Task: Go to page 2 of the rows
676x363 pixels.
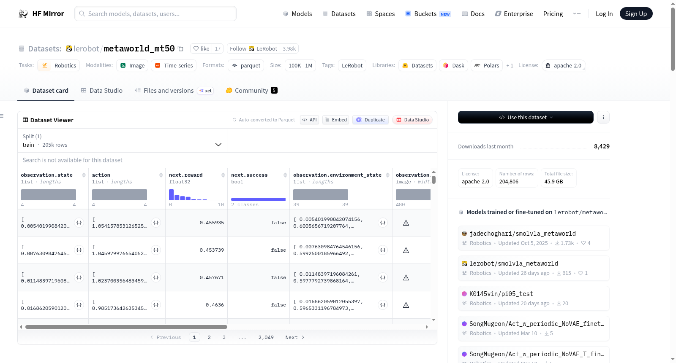Action: pos(209,337)
